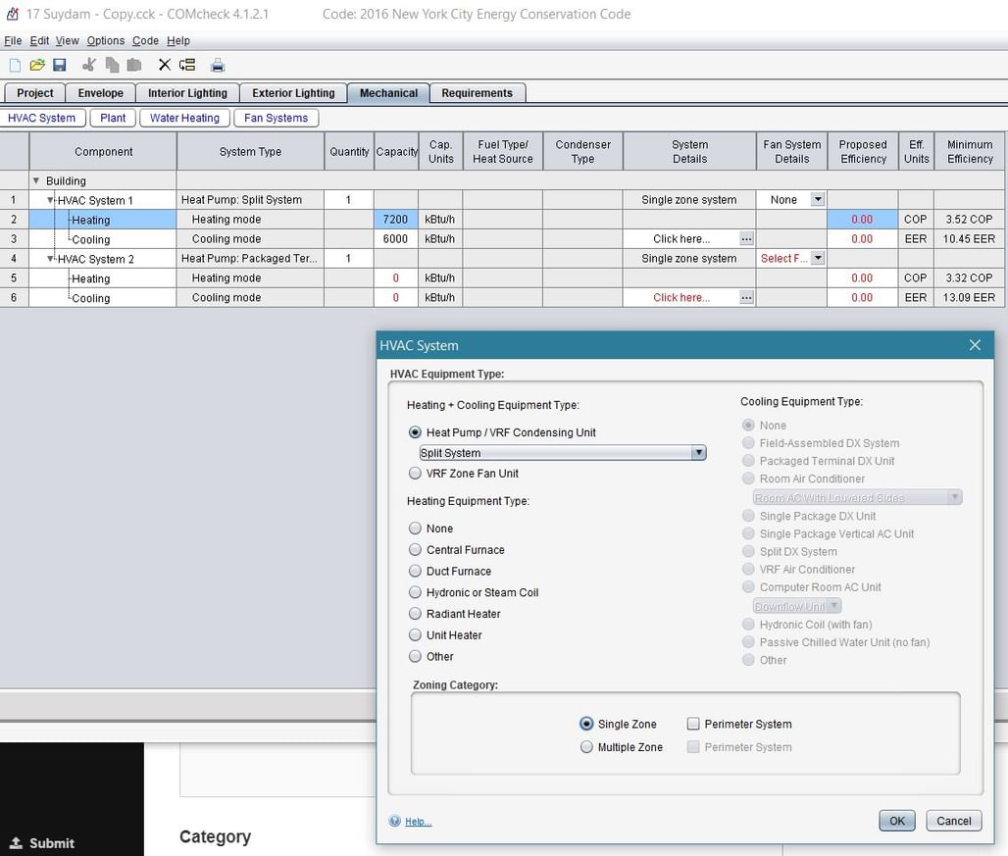Click the ellipsis button in the Cooling row of HVAC System 1

(746, 239)
